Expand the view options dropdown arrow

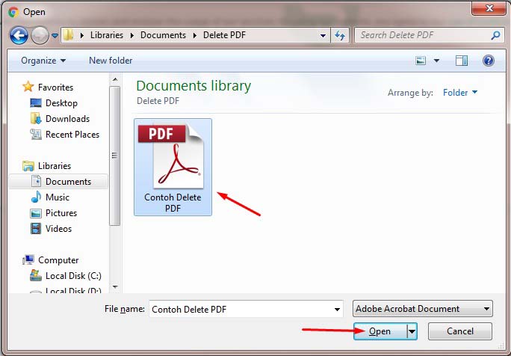[x=437, y=61]
